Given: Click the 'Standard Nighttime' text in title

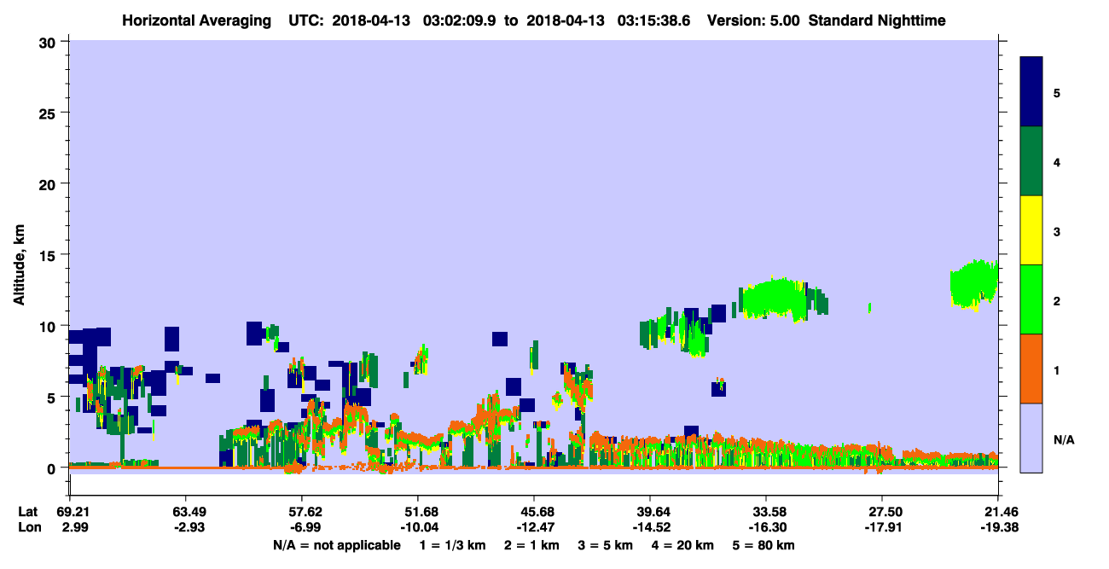Looking at the screenshot, I should point(877,20).
